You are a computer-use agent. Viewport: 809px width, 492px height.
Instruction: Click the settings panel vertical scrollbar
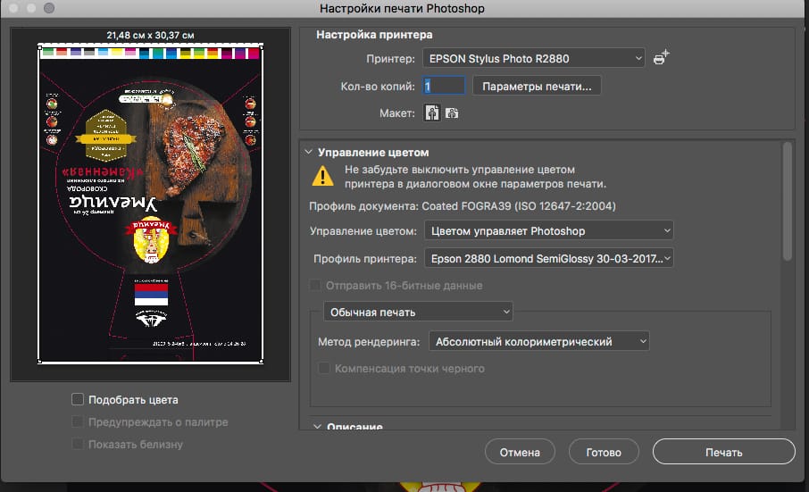787,201
